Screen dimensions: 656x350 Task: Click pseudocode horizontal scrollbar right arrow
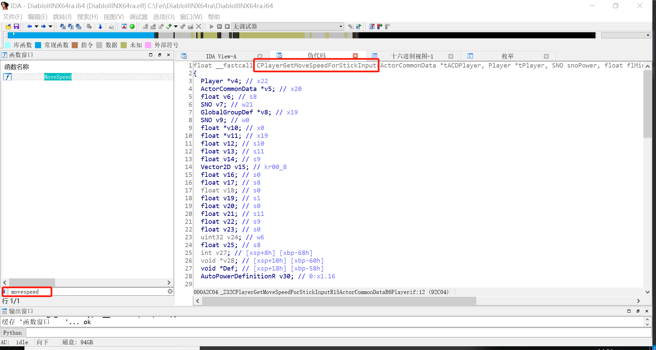click(638, 301)
